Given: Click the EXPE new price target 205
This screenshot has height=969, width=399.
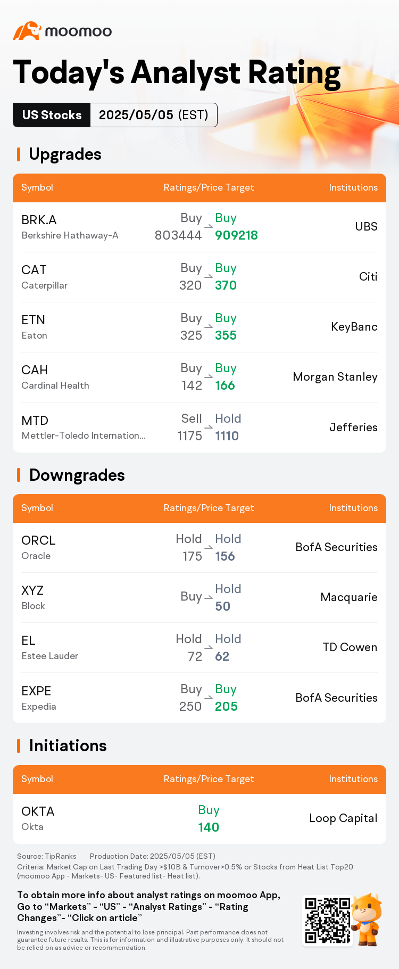Looking at the screenshot, I should (226, 707).
